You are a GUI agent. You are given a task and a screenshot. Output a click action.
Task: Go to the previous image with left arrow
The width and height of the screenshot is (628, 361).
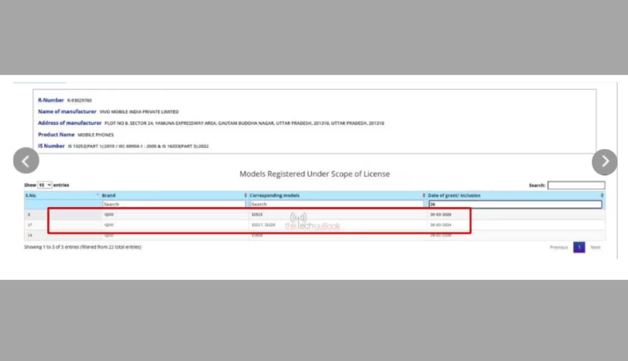click(26, 161)
